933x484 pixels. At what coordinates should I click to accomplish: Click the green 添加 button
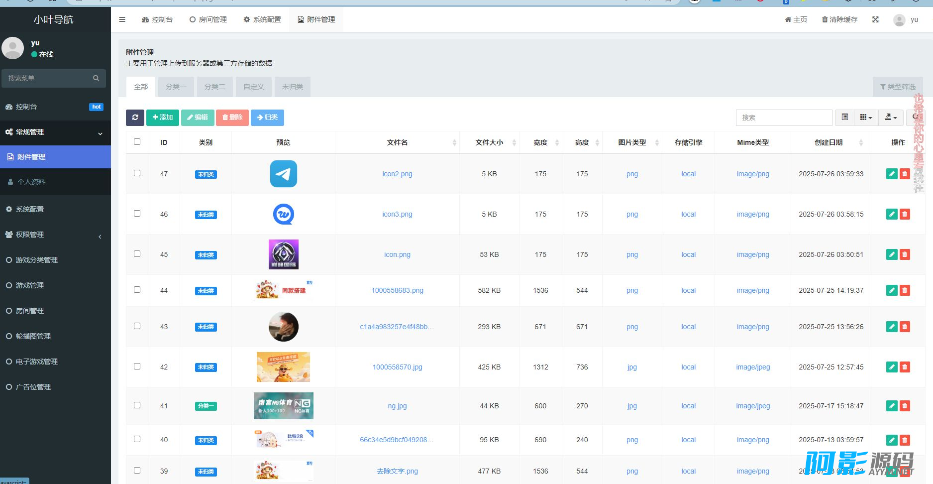pyautogui.click(x=163, y=118)
